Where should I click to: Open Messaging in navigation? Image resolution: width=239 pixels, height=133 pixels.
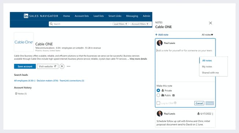tap(132, 16)
